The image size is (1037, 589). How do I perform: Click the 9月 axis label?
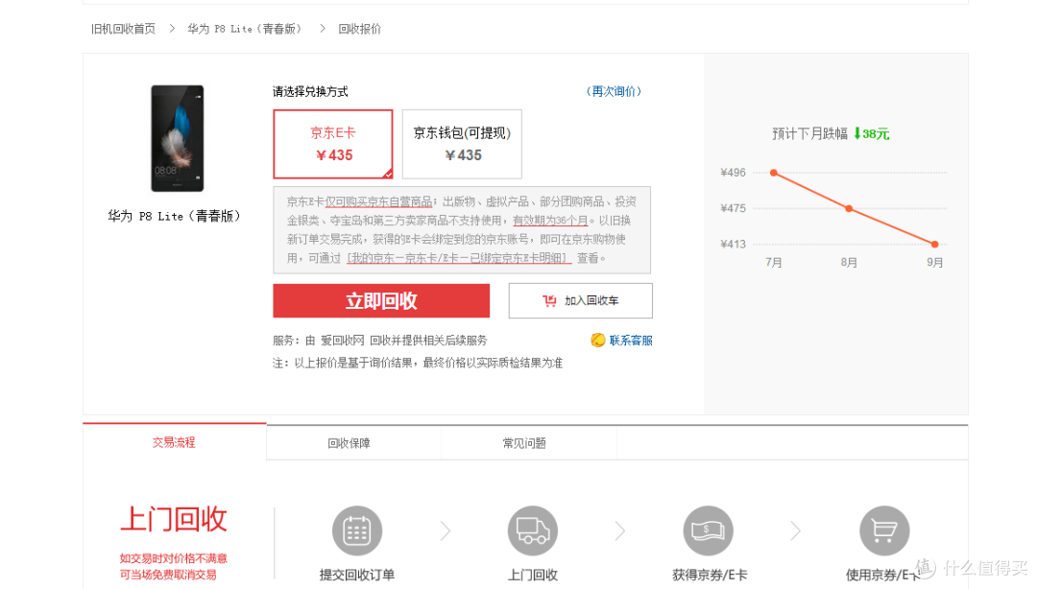(x=934, y=263)
